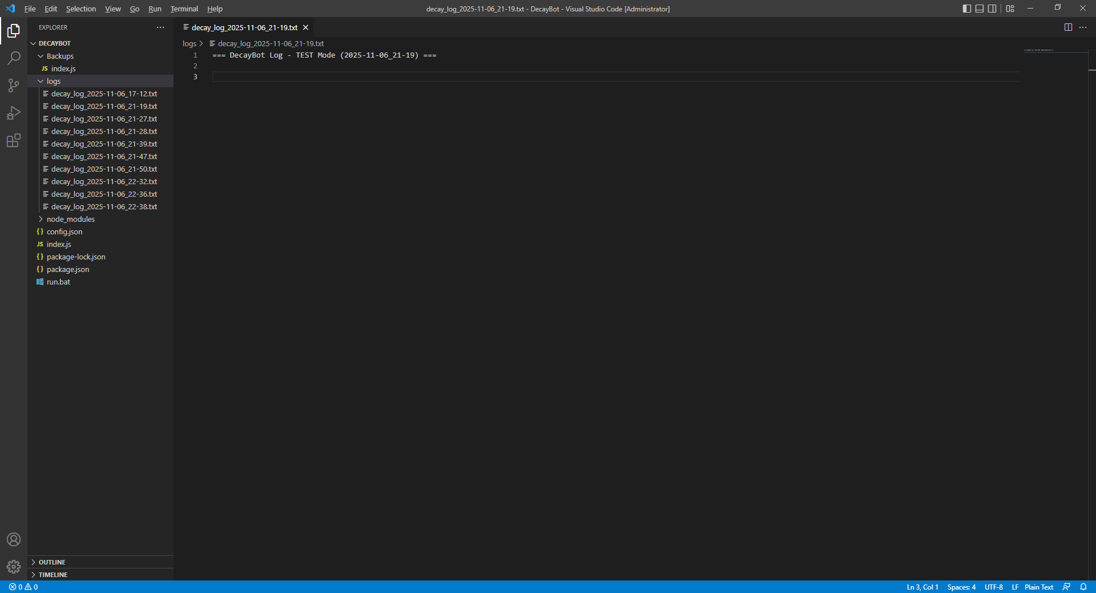Open the Run menu
The height and width of the screenshot is (593, 1096).
point(155,9)
